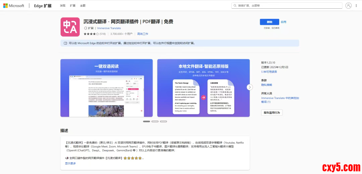The height and width of the screenshot is (174, 362).
Task: Click the sidebar panel icon in info banner
Action: (65, 43)
